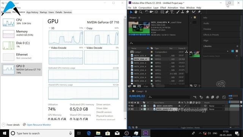Open the Microsoft Store taskbar icon
243x137 pixels.
click(108, 133)
